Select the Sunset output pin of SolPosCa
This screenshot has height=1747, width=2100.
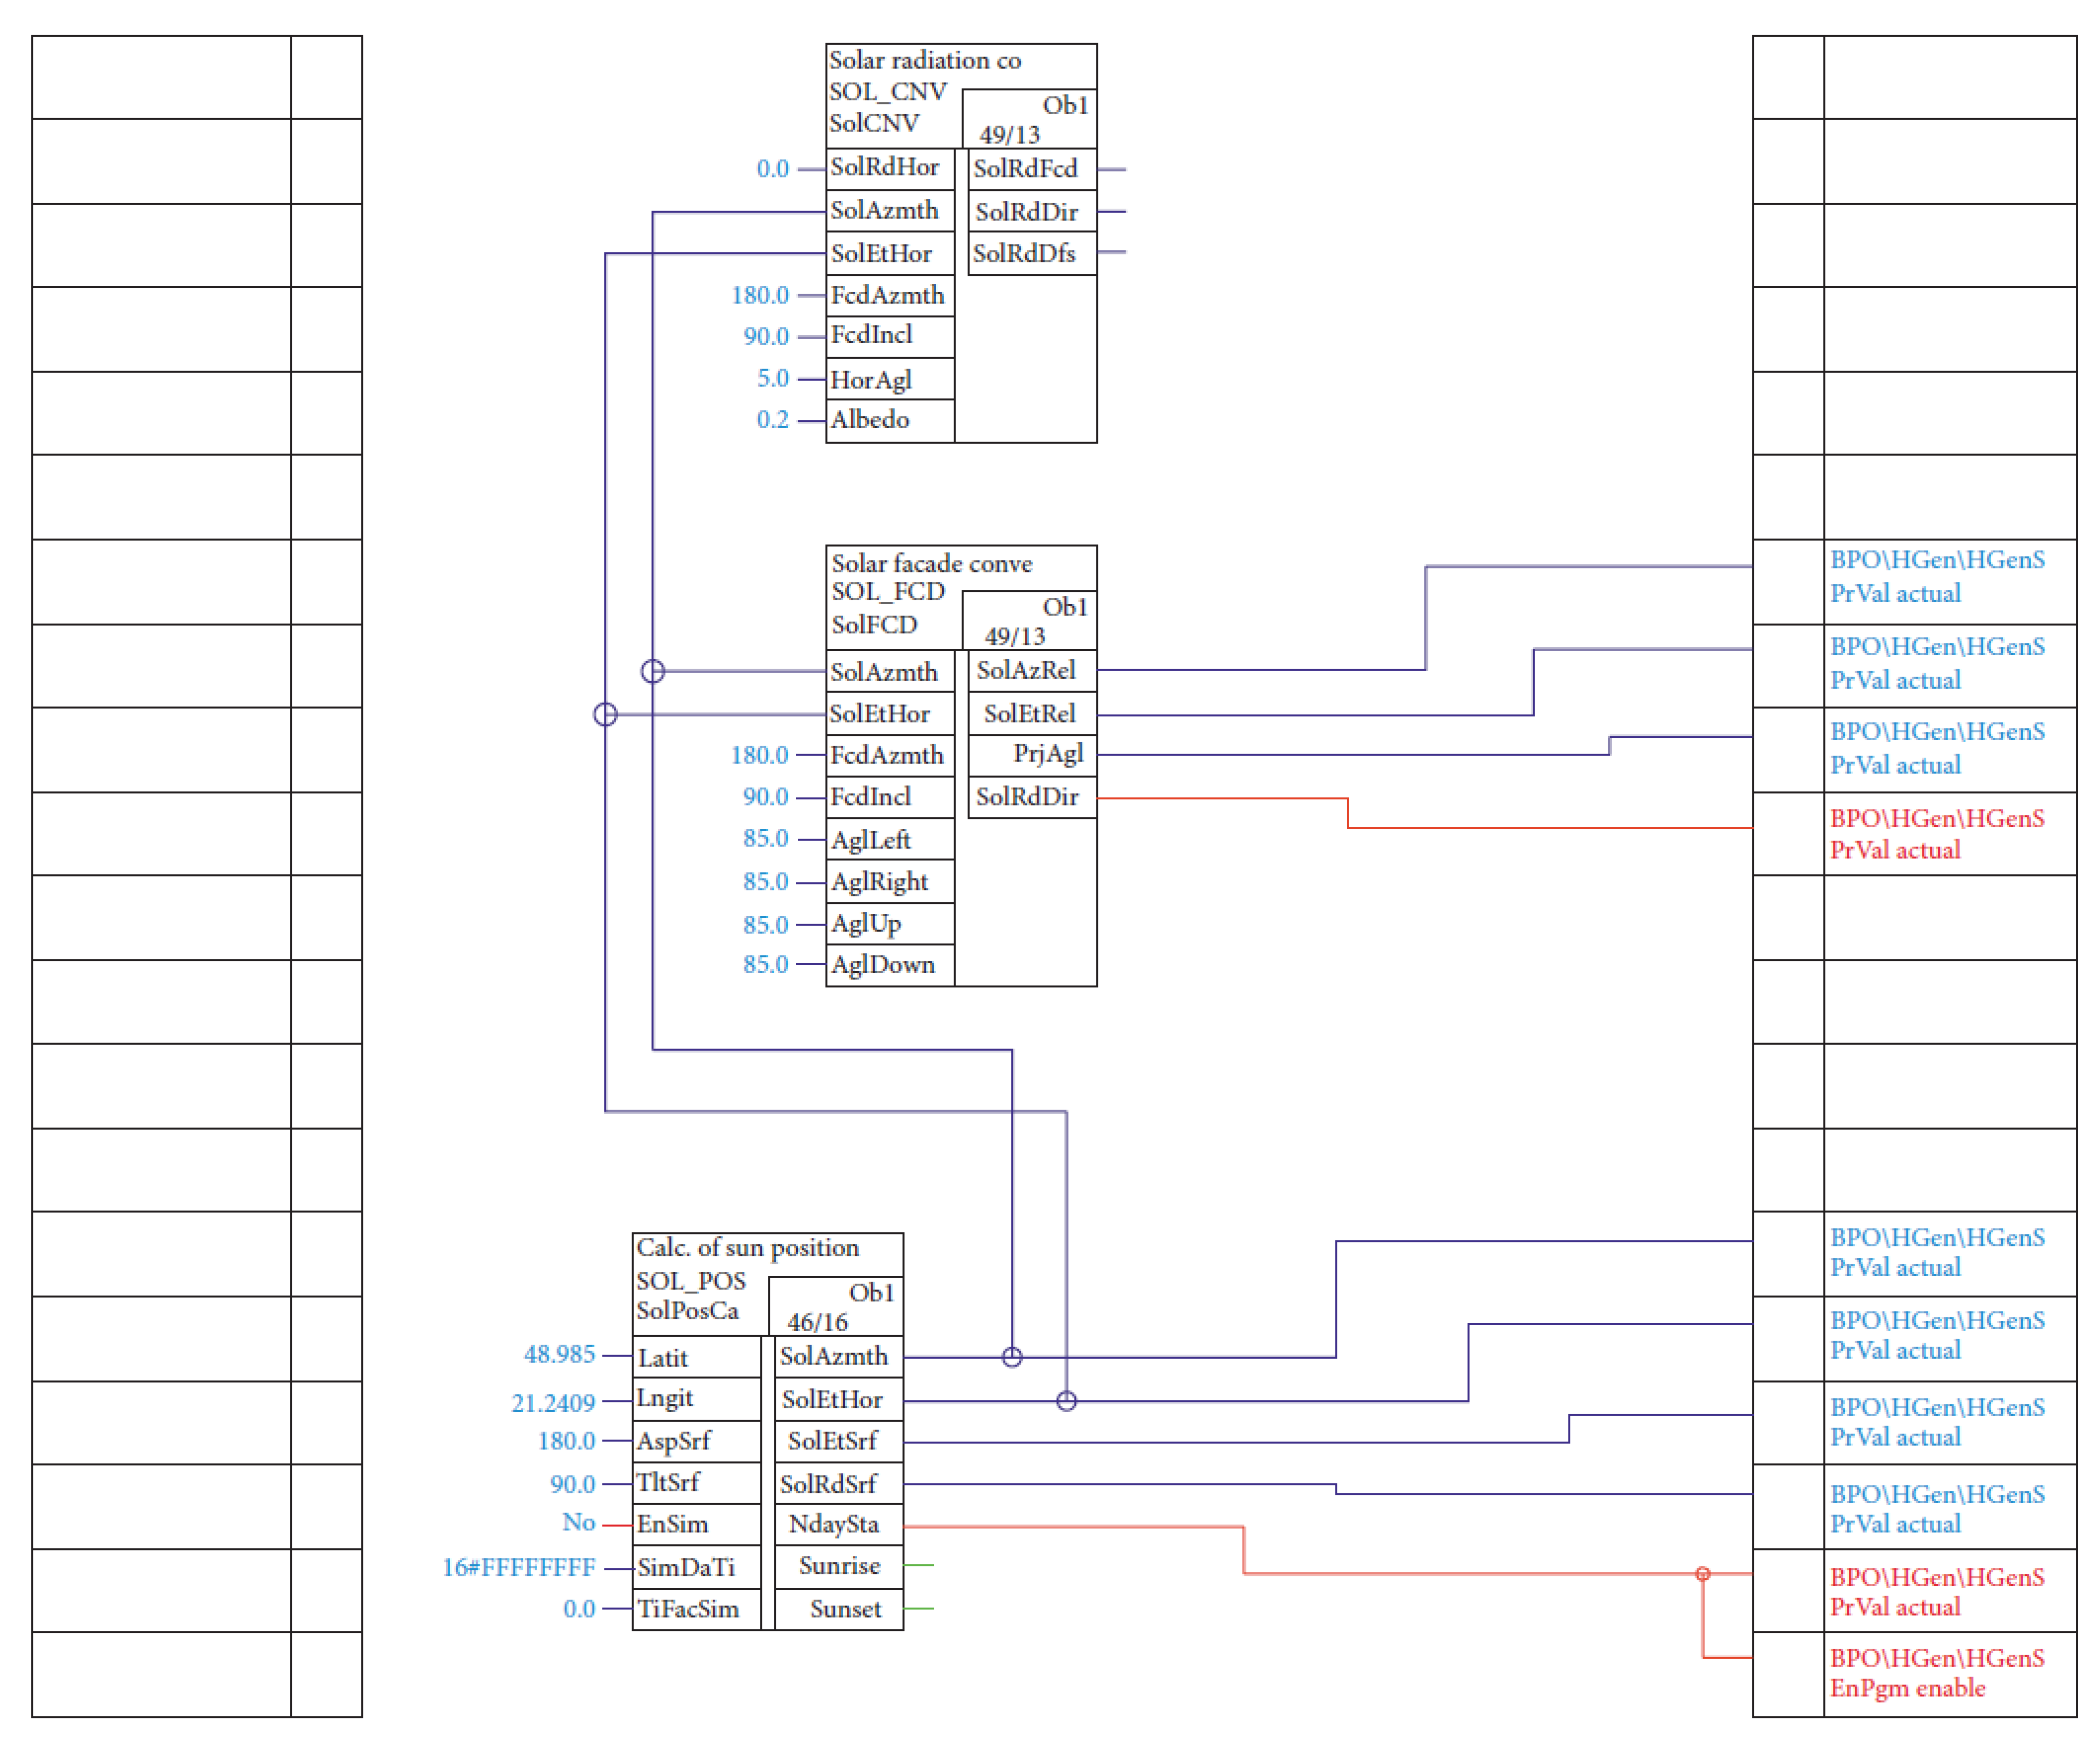click(845, 1609)
